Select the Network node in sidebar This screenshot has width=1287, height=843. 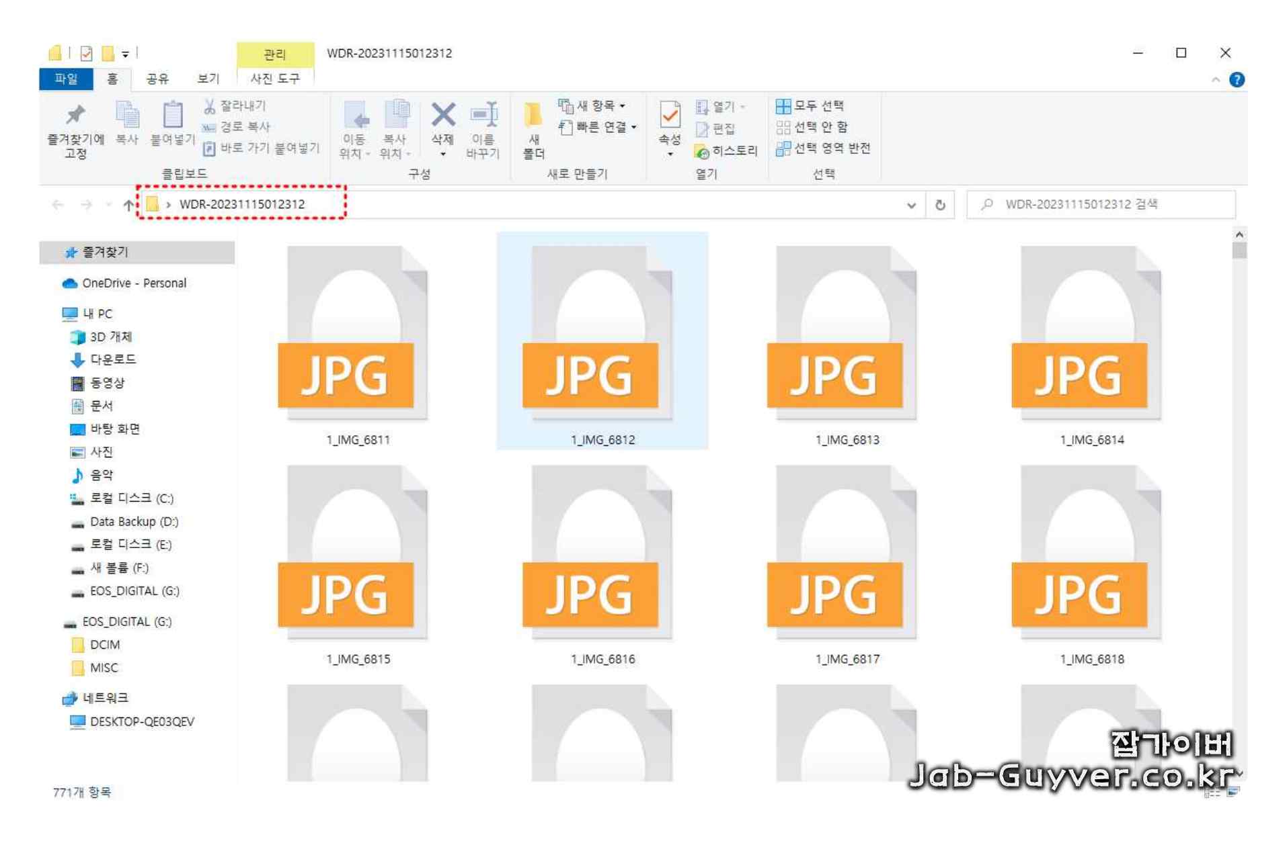tap(95, 699)
